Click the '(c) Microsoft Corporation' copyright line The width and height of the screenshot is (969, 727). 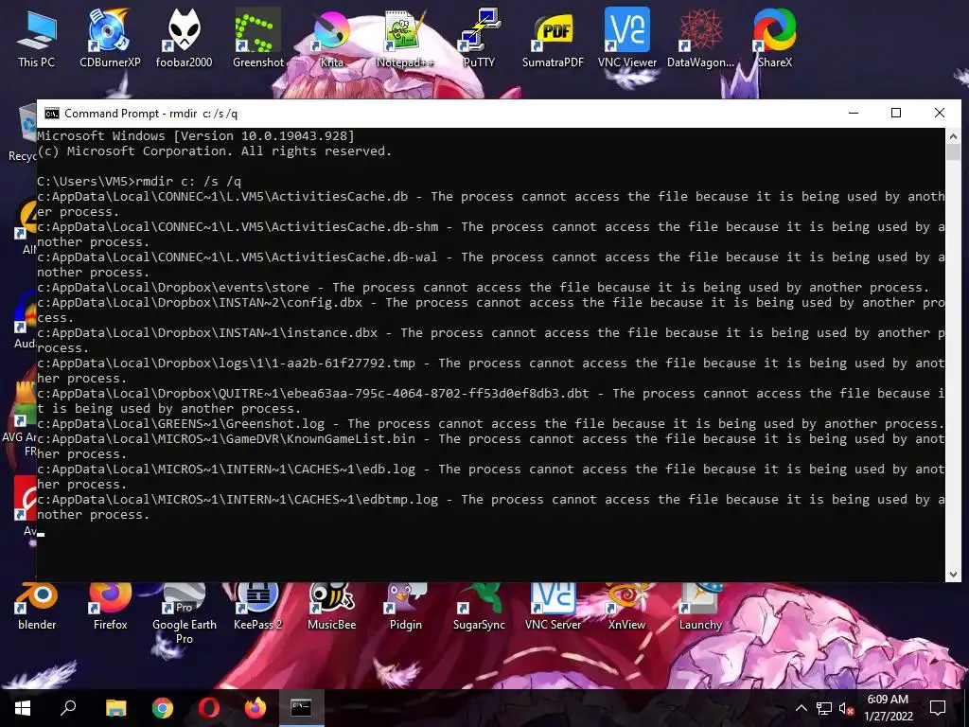(x=215, y=151)
